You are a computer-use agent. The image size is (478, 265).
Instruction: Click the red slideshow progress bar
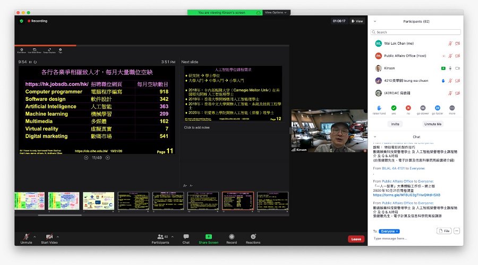tap(46, 46)
